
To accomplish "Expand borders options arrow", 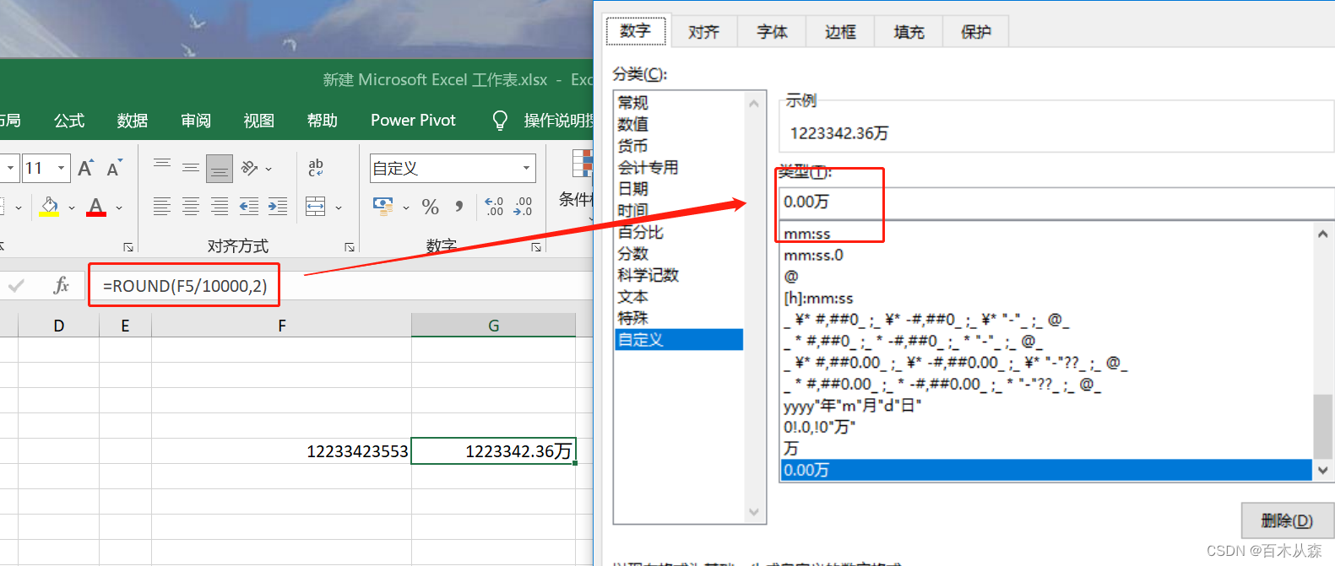I will [x=19, y=208].
